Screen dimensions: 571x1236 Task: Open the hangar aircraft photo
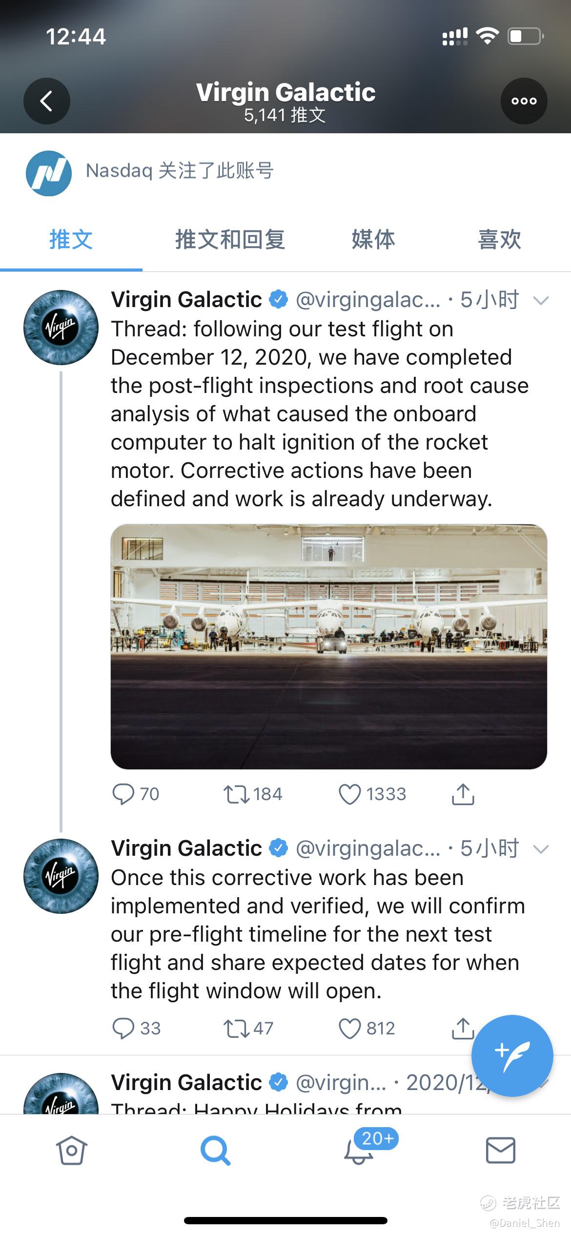pos(328,646)
